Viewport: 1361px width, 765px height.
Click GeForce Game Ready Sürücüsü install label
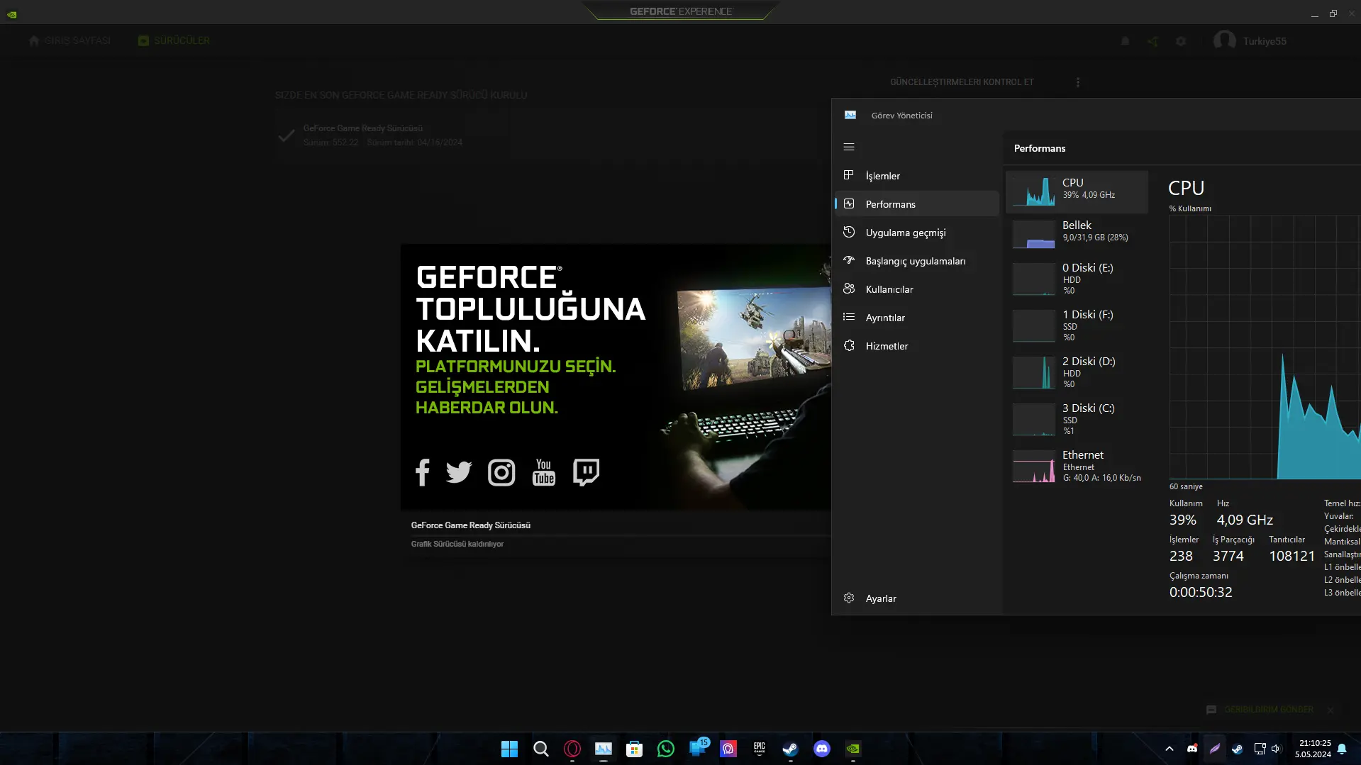click(471, 525)
